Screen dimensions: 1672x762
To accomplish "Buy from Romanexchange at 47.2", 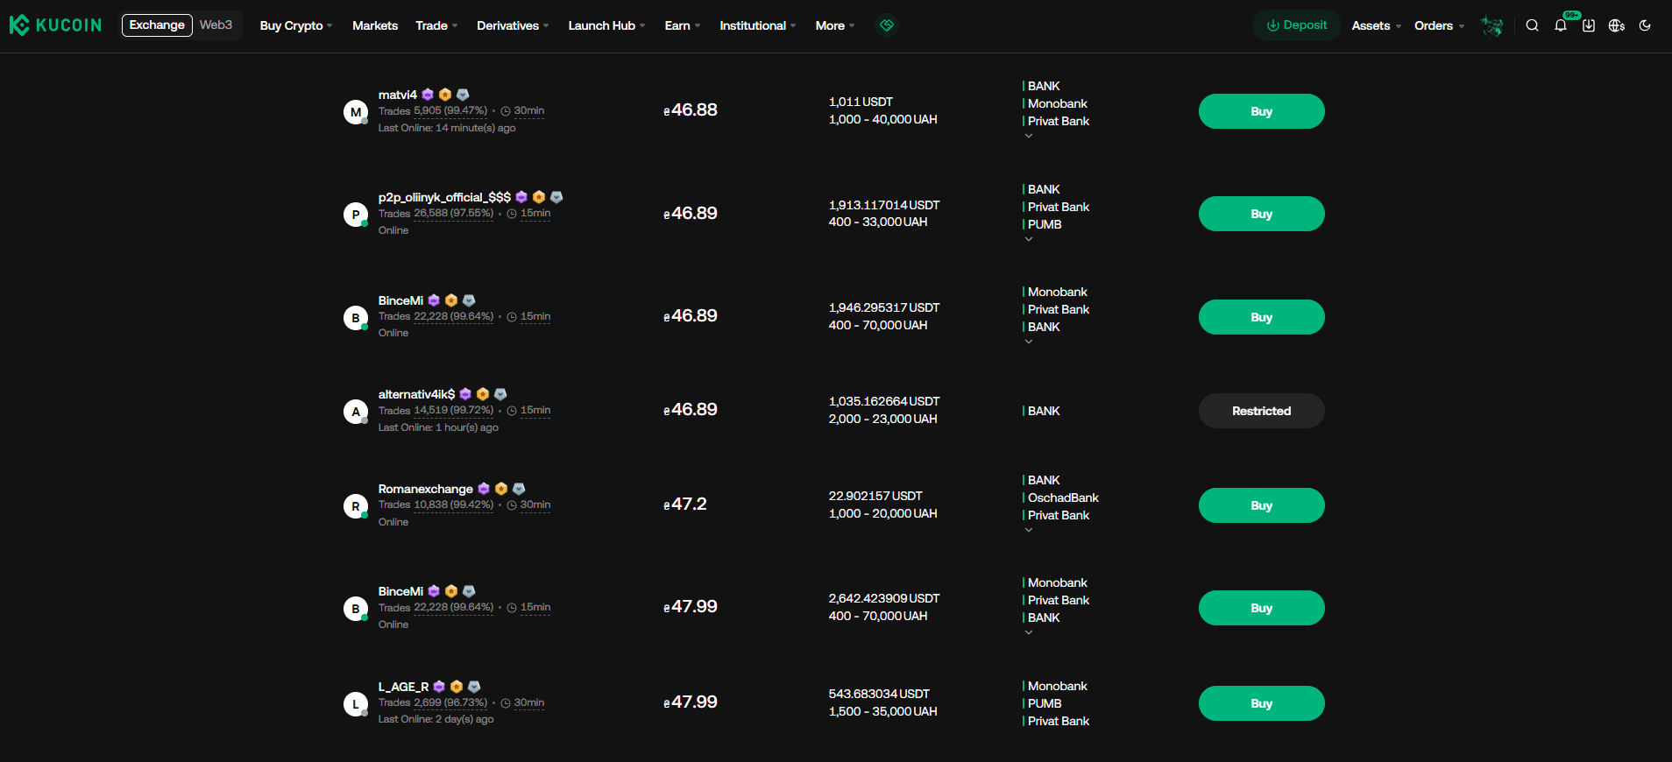I will pyautogui.click(x=1261, y=505).
